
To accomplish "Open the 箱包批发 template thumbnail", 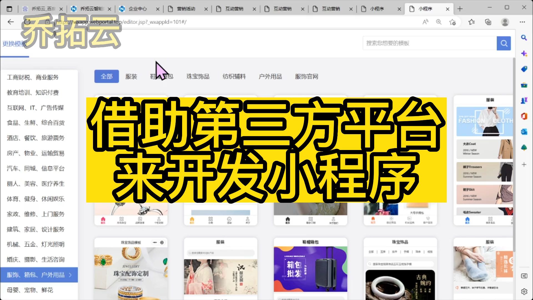I will (310, 269).
